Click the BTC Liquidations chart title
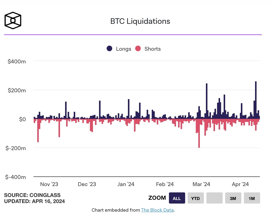 [x=140, y=21]
